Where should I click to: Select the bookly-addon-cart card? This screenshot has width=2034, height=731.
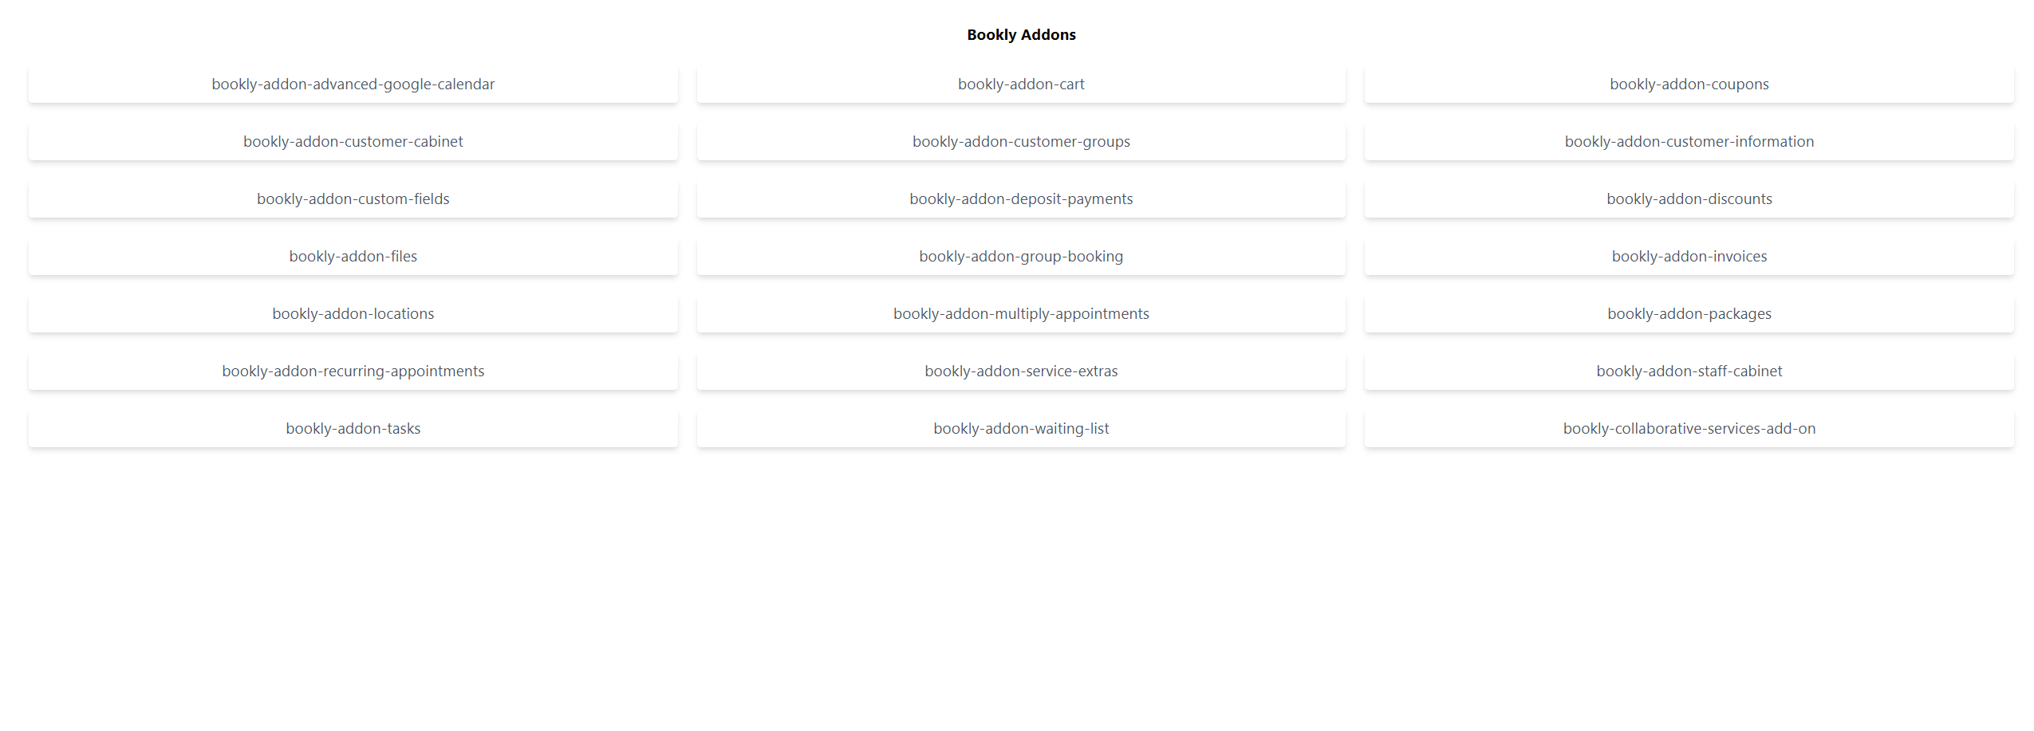pyautogui.click(x=1021, y=84)
